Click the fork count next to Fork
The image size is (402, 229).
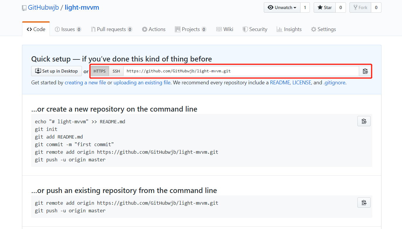pos(376,8)
